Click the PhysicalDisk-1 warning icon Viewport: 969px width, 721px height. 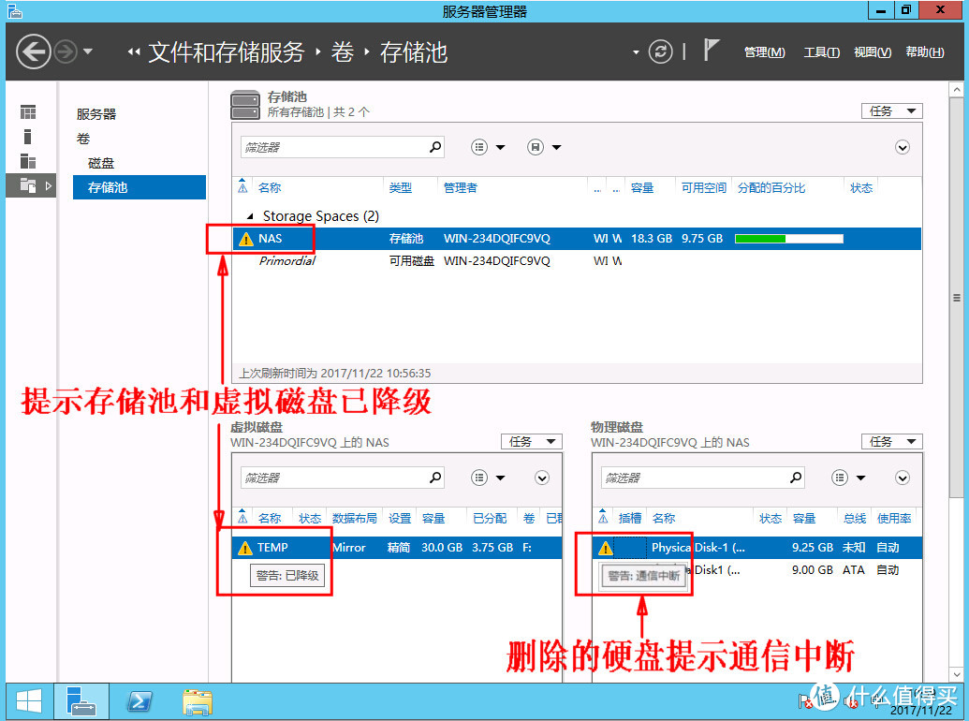tap(605, 548)
